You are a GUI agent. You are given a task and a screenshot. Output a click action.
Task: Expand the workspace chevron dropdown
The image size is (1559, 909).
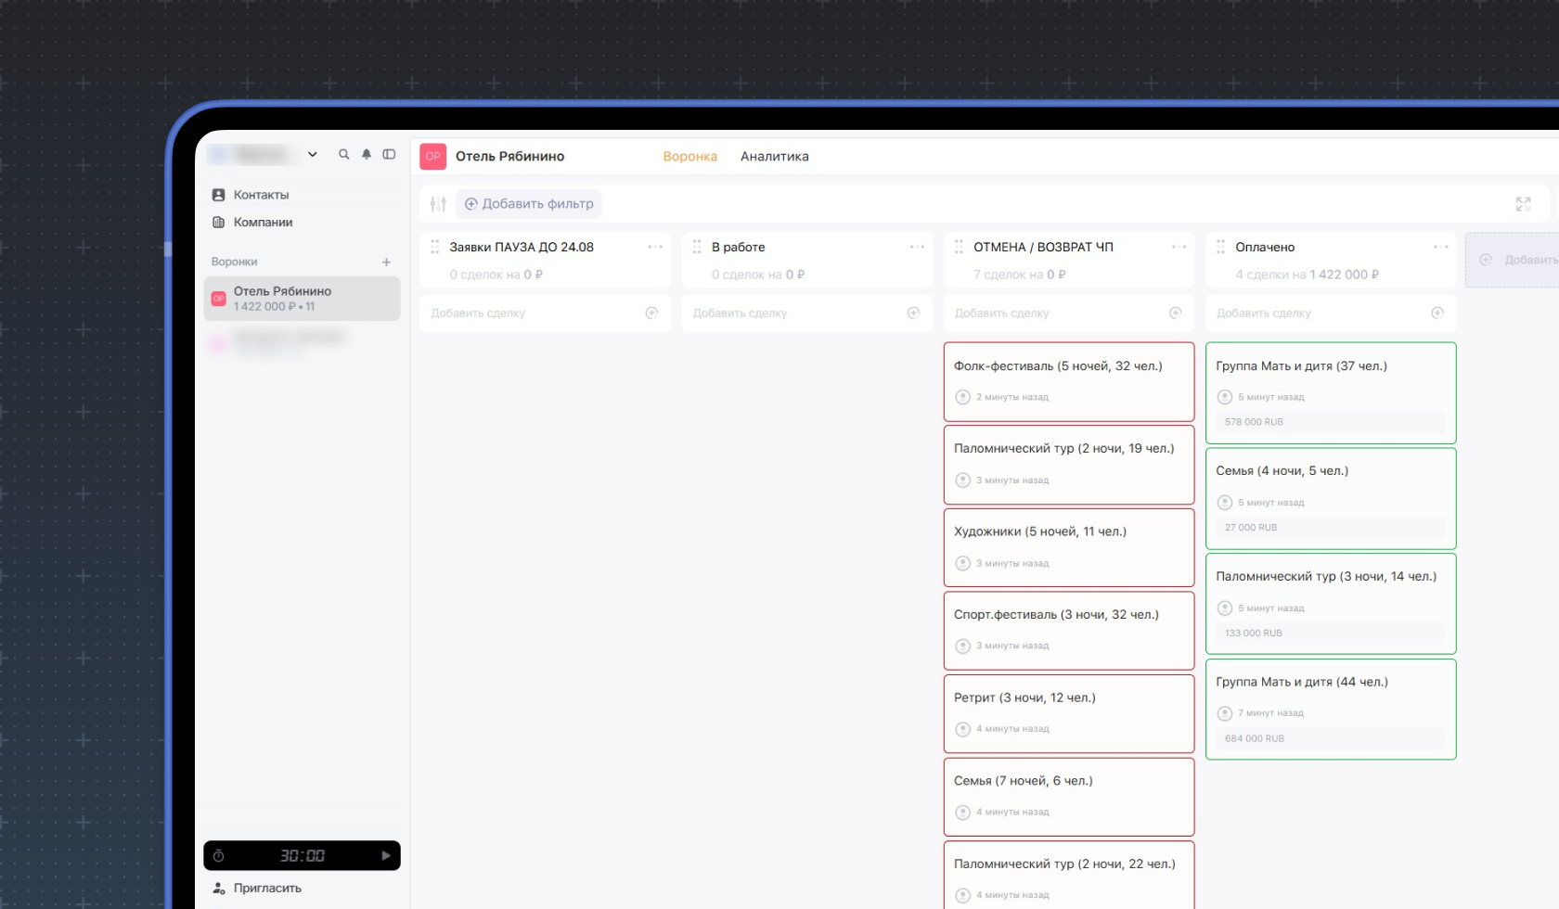tap(313, 155)
